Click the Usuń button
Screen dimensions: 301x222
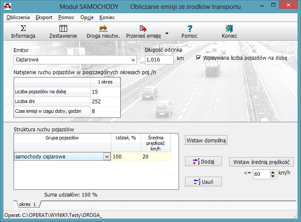pos(203,182)
